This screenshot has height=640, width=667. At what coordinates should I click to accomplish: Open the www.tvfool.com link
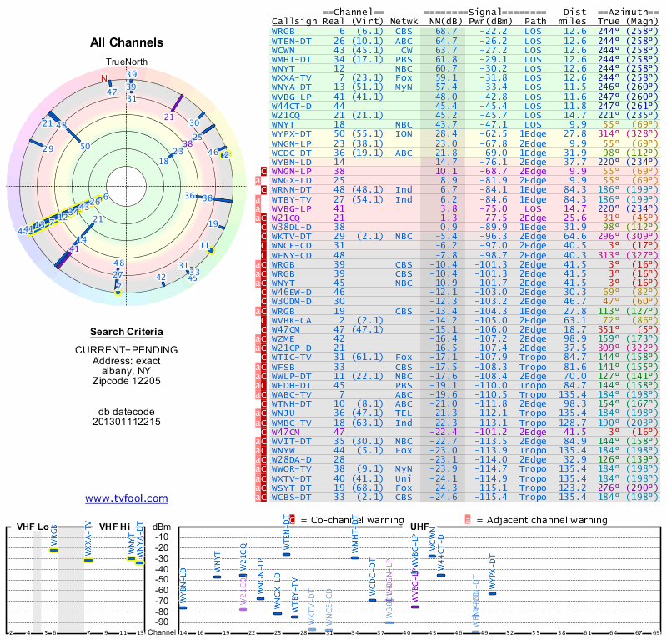pos(126,498)
